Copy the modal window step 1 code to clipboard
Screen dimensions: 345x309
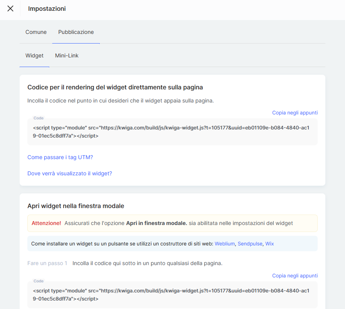(295, 275)
